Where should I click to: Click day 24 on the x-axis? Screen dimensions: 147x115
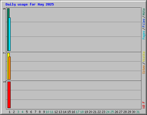coord(108,112)
